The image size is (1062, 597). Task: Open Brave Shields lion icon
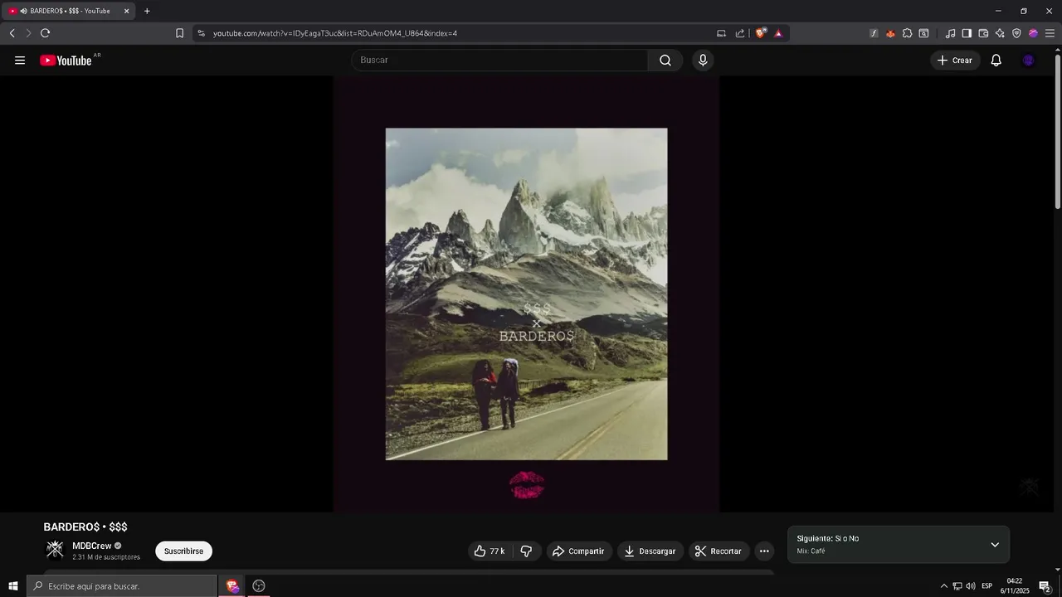760,33
